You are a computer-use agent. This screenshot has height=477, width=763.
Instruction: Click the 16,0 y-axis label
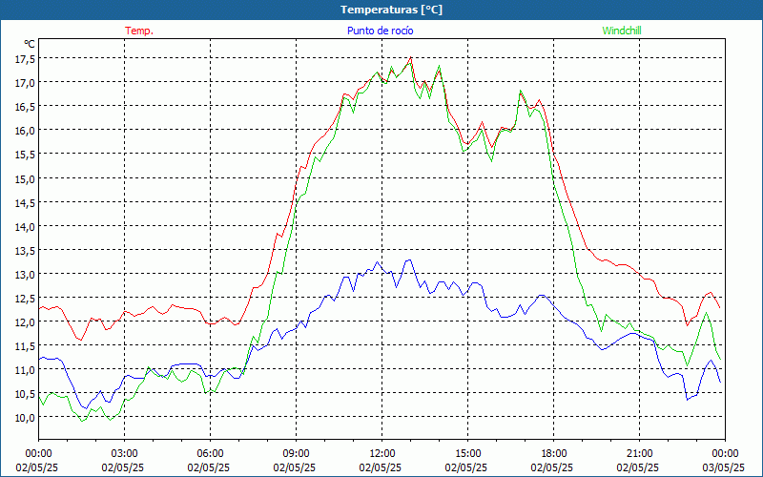[26, 131]
